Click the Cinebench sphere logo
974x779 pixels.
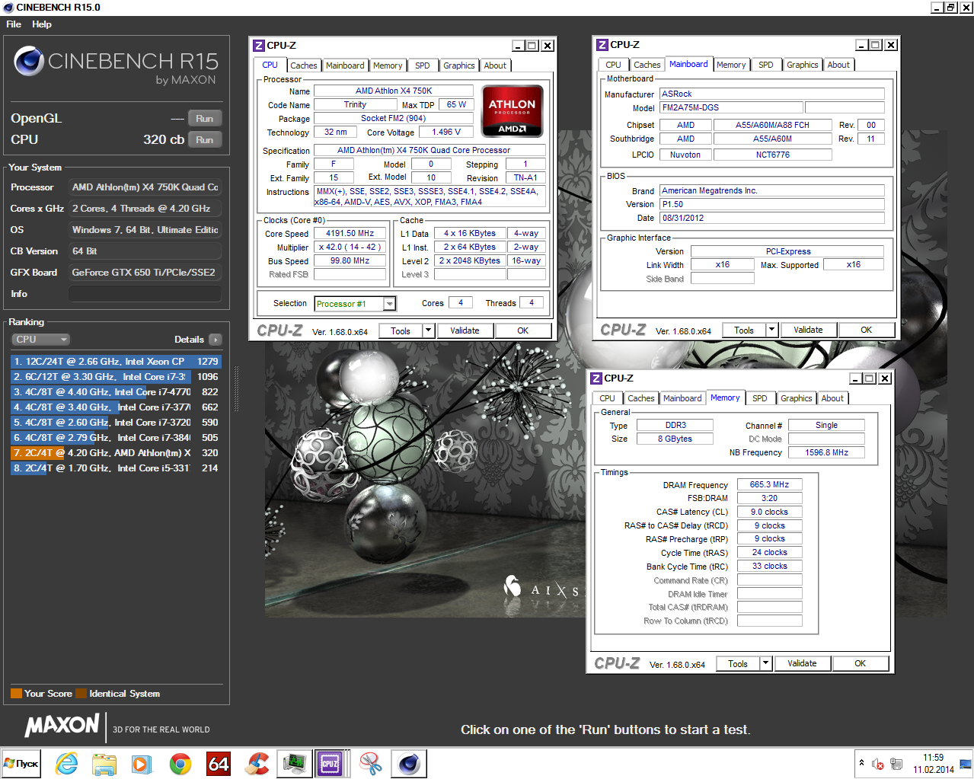click(x=28, y=61)
